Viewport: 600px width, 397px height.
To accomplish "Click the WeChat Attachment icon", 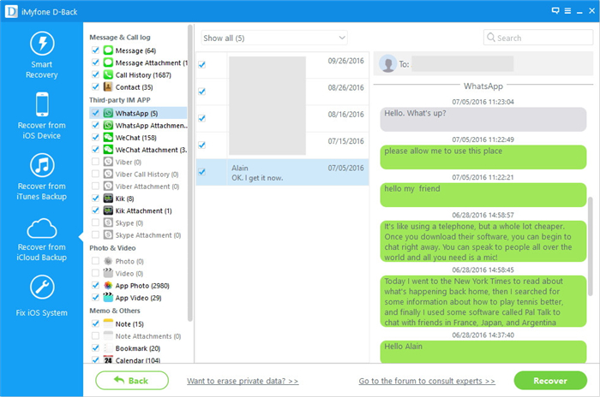I will pyautogui.click(x=108, y=150).
